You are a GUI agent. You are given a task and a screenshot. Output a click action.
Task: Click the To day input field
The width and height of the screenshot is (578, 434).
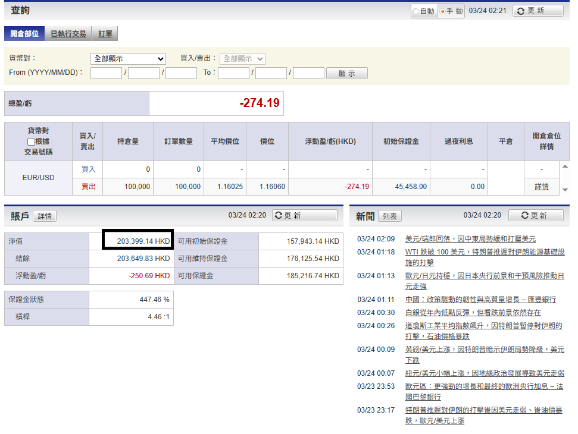(x=309, y=73)
